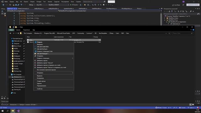Screen dimensions: 201x113
Task: Open 'Wallpapers' folder in Explorer sidebar
Action: click(x=17, y=56)
